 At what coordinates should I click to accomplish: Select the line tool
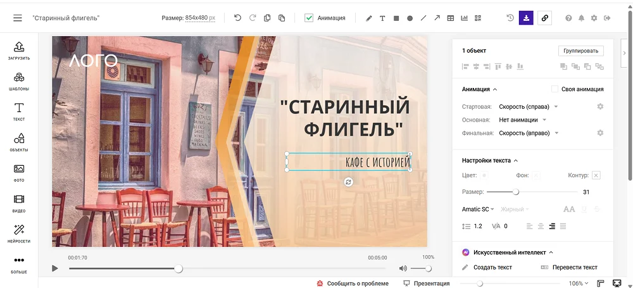423,18
